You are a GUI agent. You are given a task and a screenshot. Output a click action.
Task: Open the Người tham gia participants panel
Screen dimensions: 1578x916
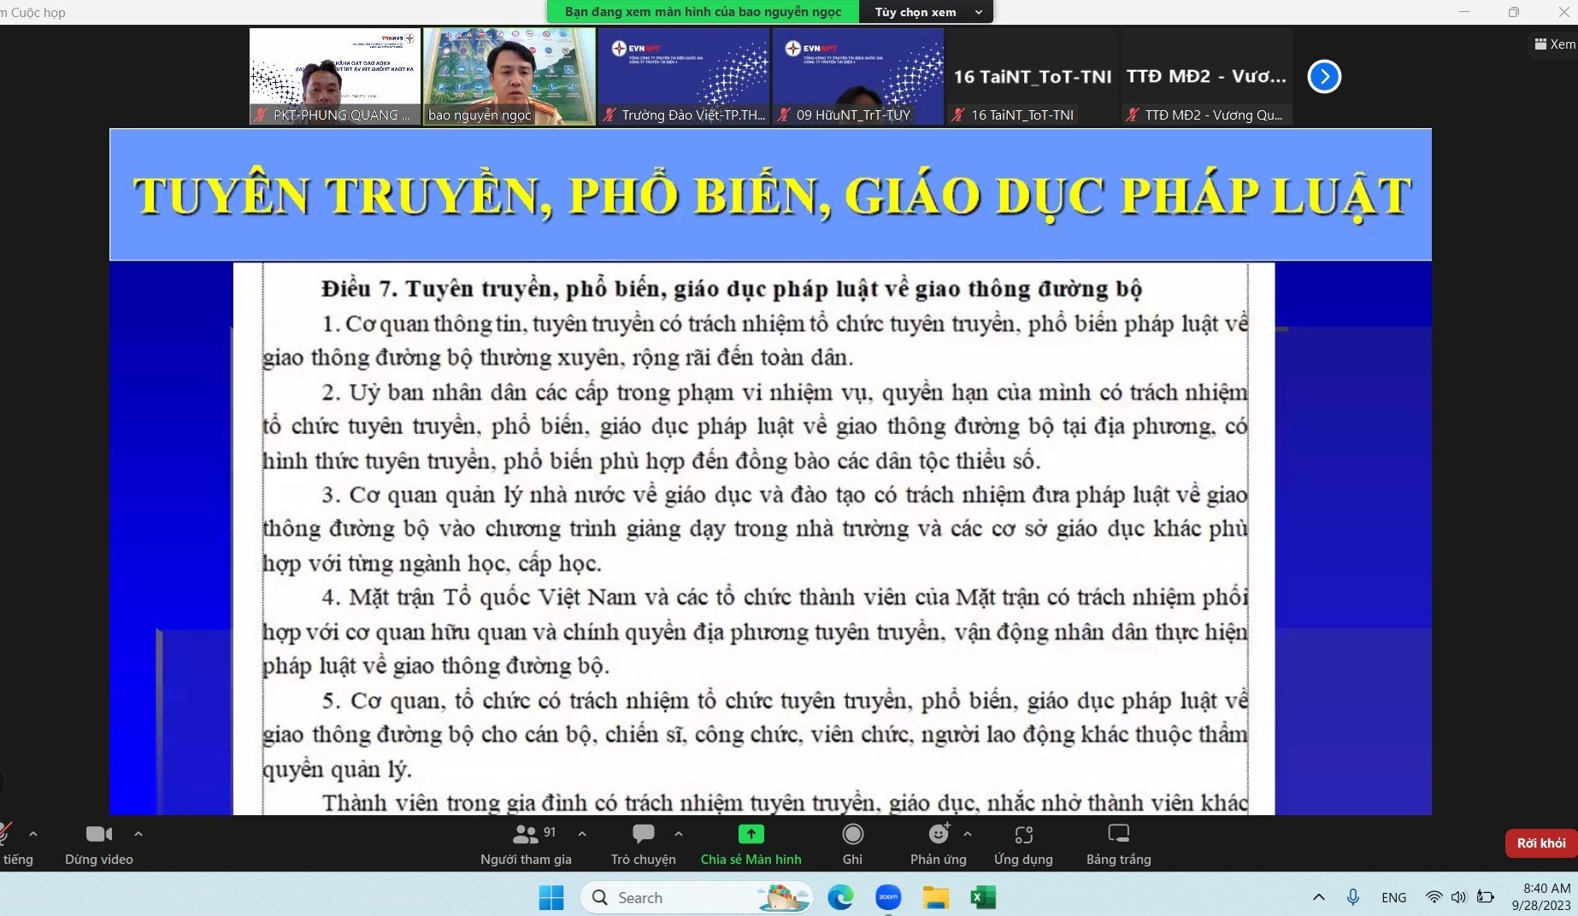[x=525, y=843]
